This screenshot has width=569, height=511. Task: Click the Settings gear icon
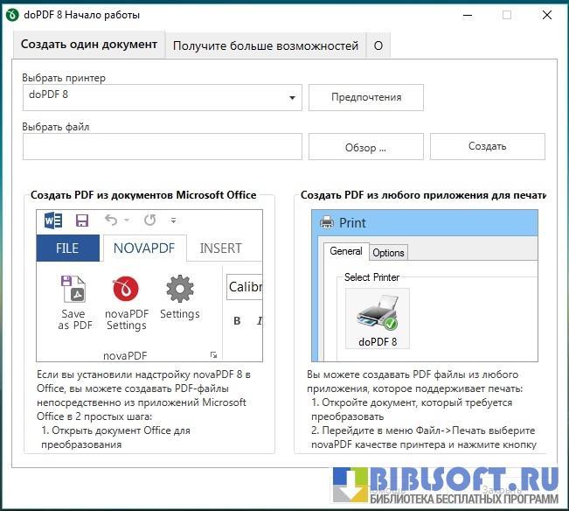point(179,288)
